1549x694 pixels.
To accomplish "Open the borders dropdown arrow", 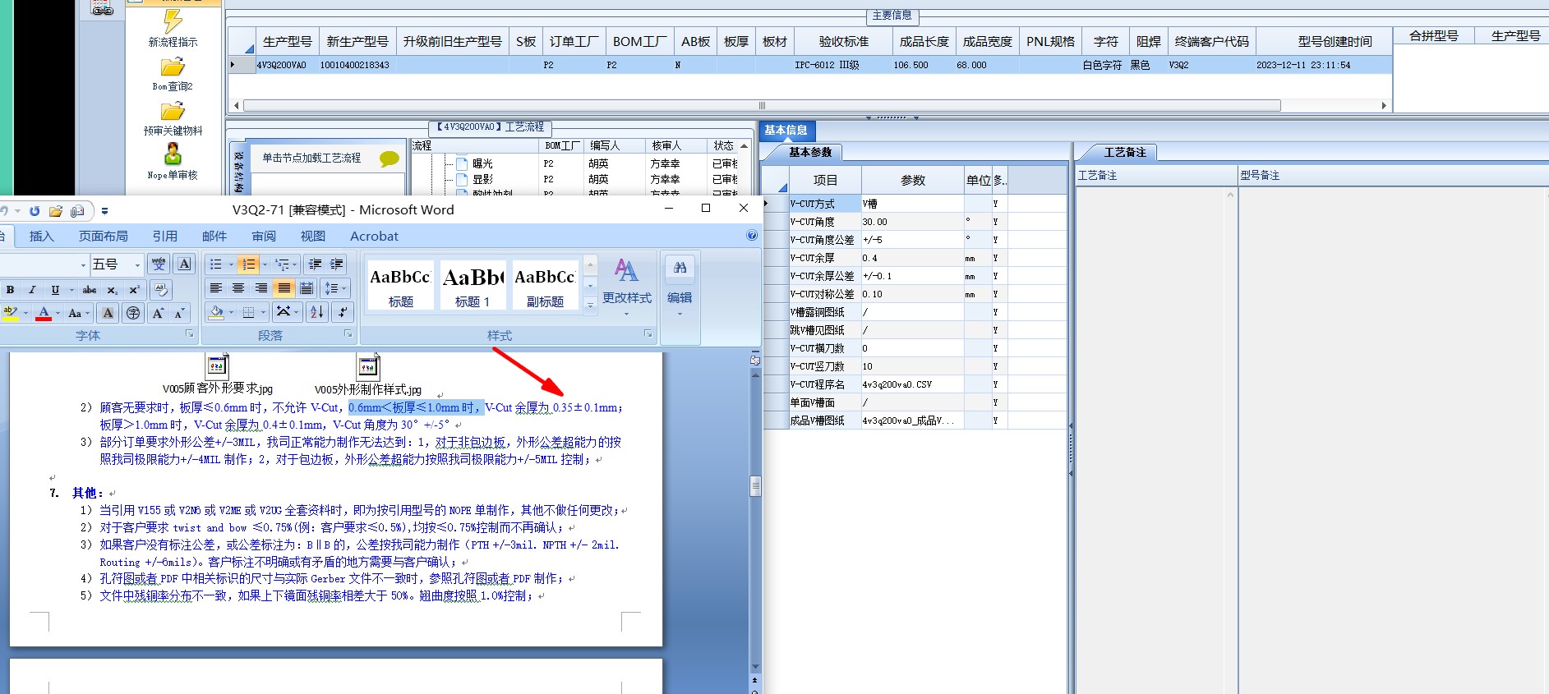I will click(264, 313).
